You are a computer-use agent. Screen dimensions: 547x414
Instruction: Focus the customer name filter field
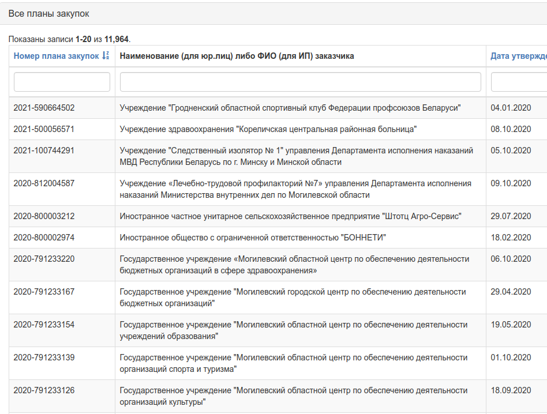[301, 82]
